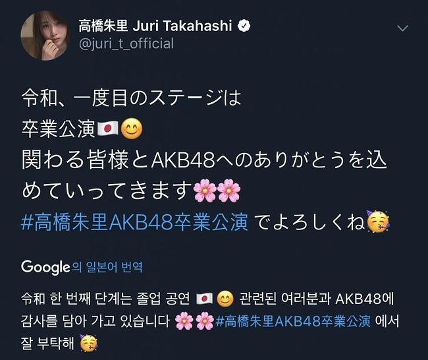Click the party face emoji after 잘 부탁해
This screenshot has height=360, width=428.
[89, 343]
